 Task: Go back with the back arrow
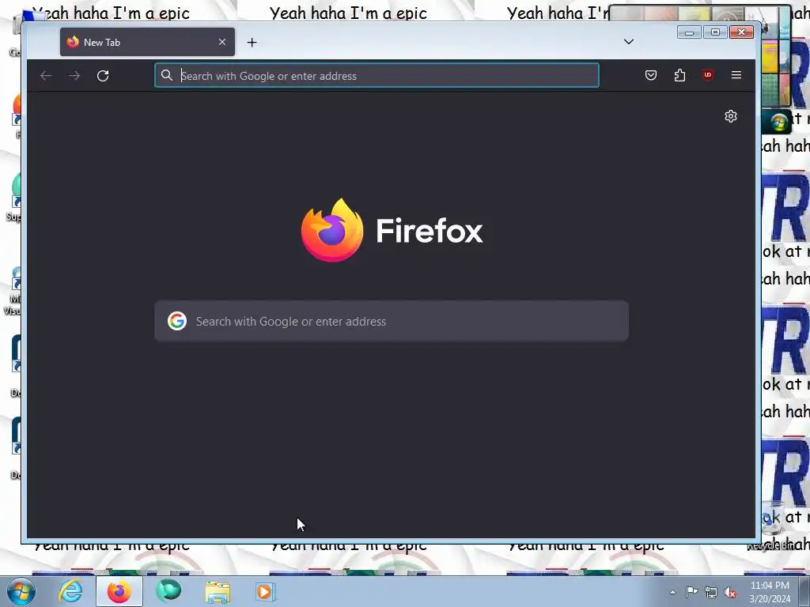[x=45, y=76]
